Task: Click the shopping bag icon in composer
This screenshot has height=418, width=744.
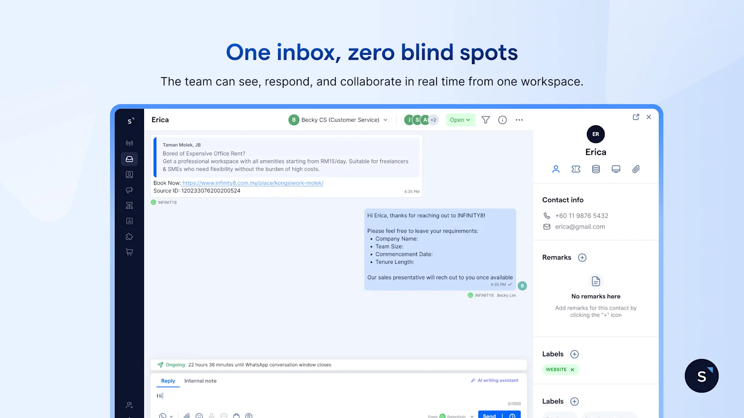Action: point(236,416)
